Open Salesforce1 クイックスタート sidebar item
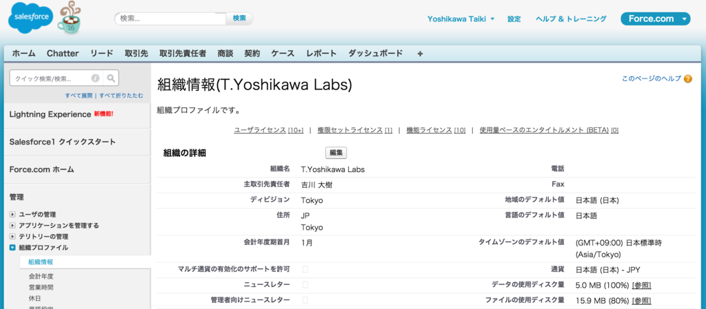Image resolution: width=706 pixels, height=309 pixels. click(62, 142)
